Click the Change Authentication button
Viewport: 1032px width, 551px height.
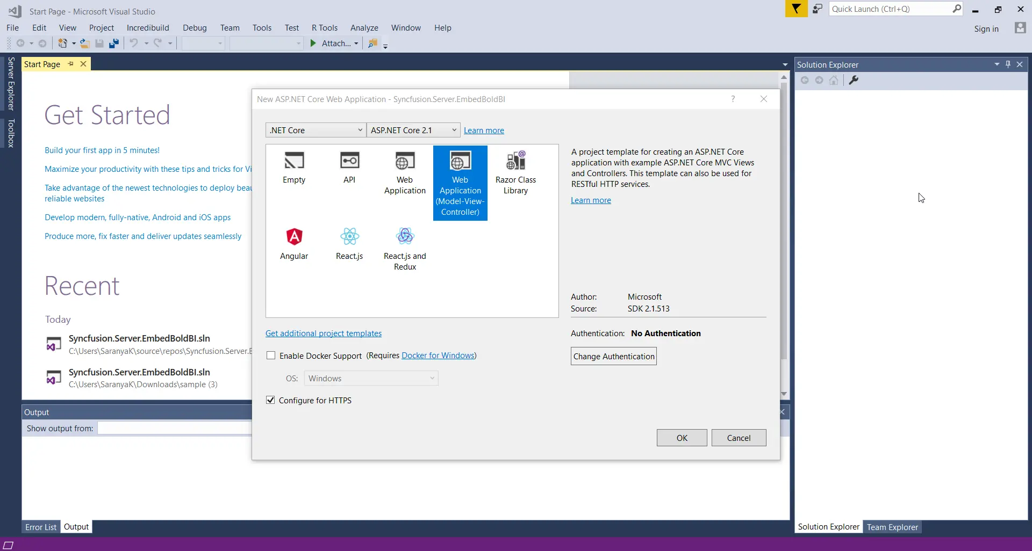(613, 356)
